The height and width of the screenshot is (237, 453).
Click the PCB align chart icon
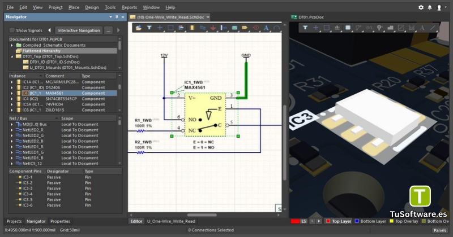pos(337,28)
